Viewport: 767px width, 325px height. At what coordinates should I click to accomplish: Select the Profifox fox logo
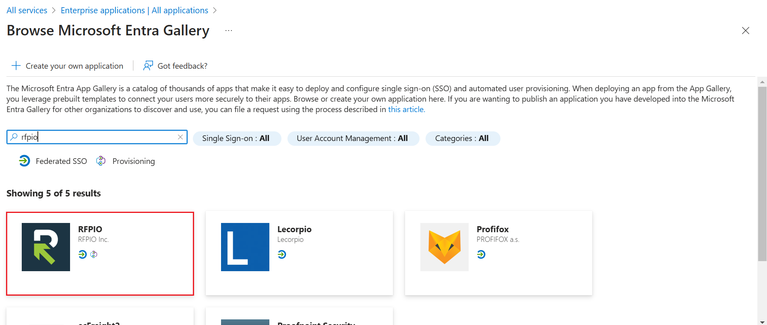444,247
